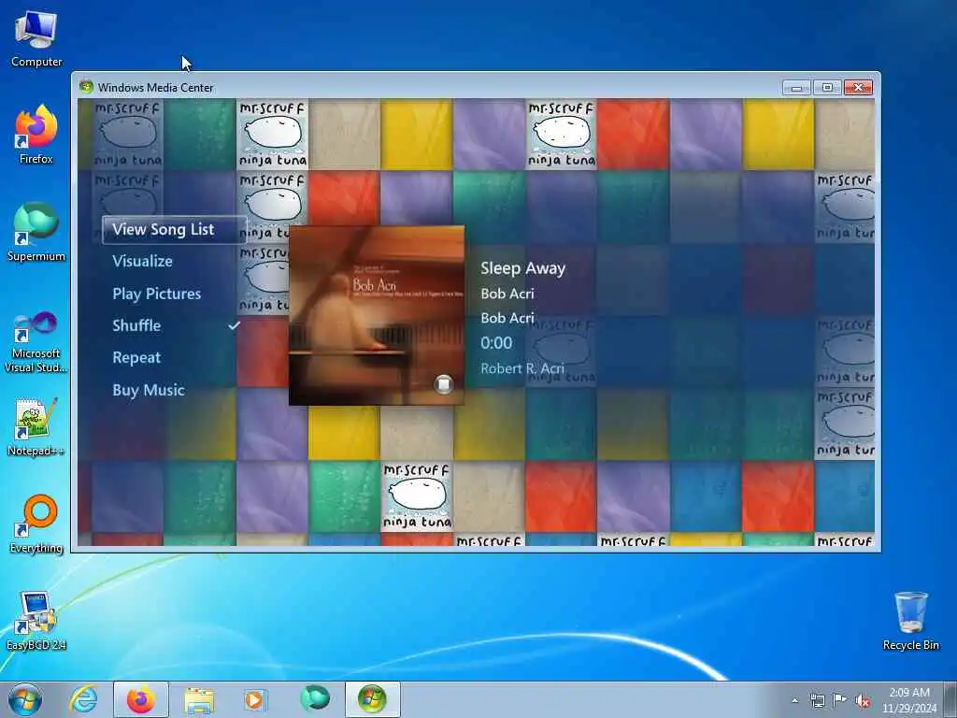Open Supermium from the taskbar
Viewport: 957px width, 718px height.
click(x=315, y=699)
